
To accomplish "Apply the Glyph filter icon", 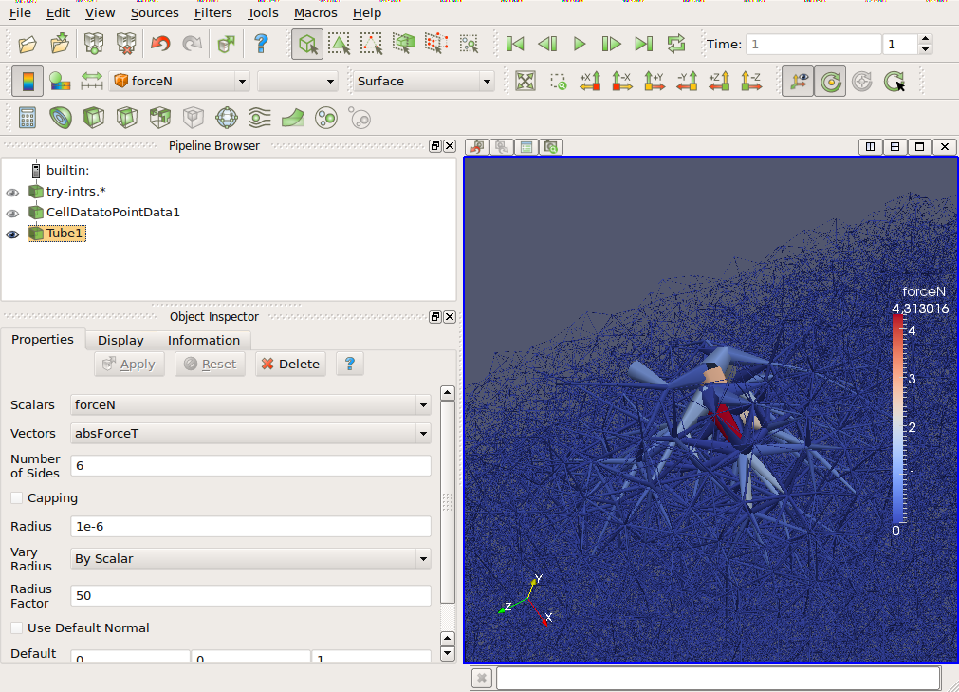I will point(226,118).
